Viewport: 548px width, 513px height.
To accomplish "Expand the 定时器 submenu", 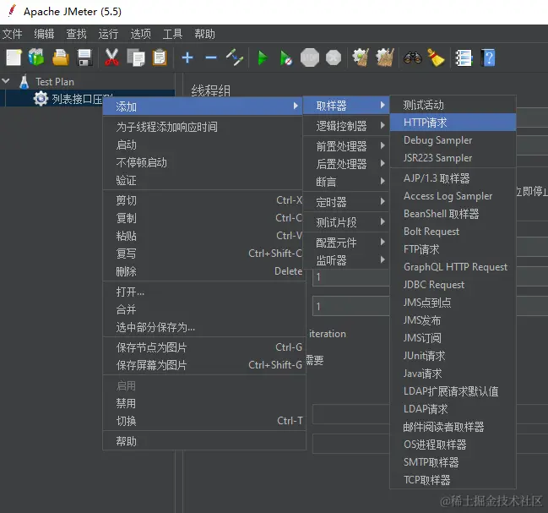I will (x=346, y=202).
